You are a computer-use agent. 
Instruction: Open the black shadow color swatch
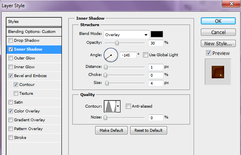157,34
